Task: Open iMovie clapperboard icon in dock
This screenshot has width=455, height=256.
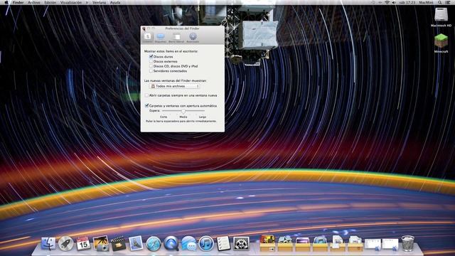Action: pos(119,243)
